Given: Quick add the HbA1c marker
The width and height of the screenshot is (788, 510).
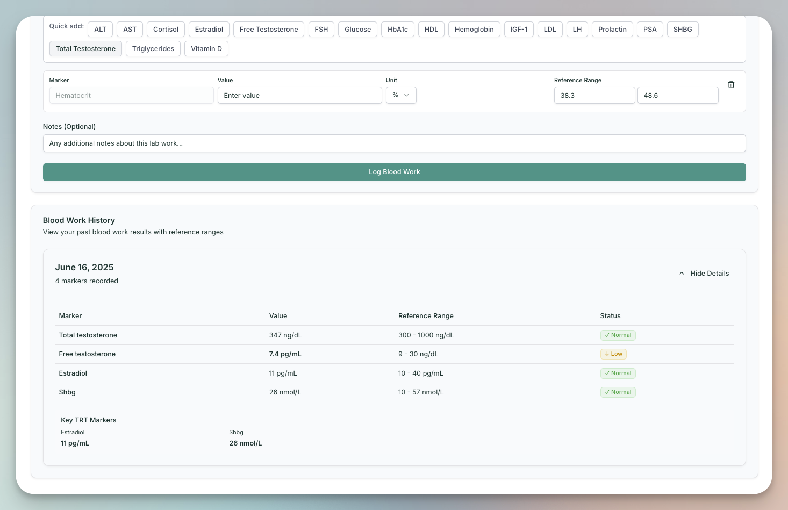Looking at the screenshot, I should click(398, 29).
